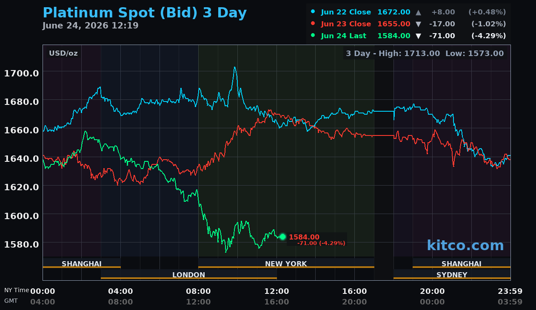Click the green Jun 24 legend dot
This screenshot has height=310, width=536.
(313, 36)
